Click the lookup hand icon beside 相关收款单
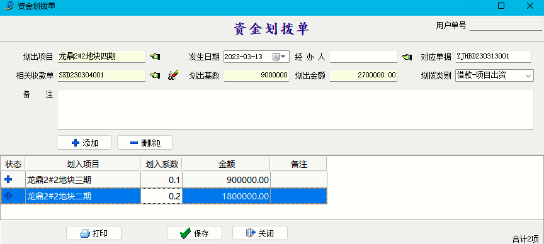544x244 pixels. [155, 75]
